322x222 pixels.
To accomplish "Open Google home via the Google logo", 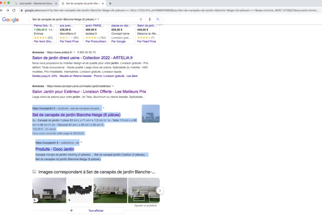I will (x=10, y=19).
